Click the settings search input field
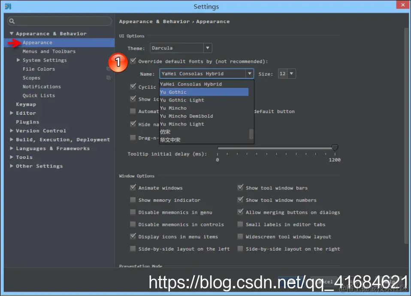 [60, 21]
